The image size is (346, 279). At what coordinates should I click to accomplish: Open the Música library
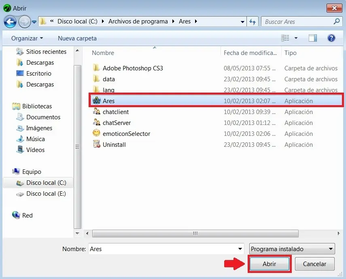pyautogui.click(x=30, y=139)
